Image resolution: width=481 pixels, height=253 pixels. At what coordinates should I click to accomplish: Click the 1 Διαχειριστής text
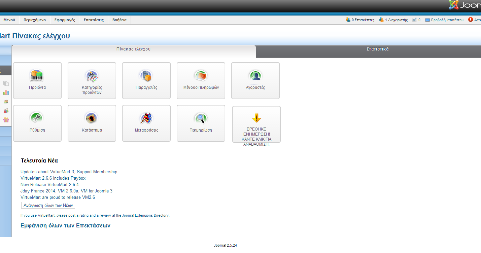click(x=396, y=20)
